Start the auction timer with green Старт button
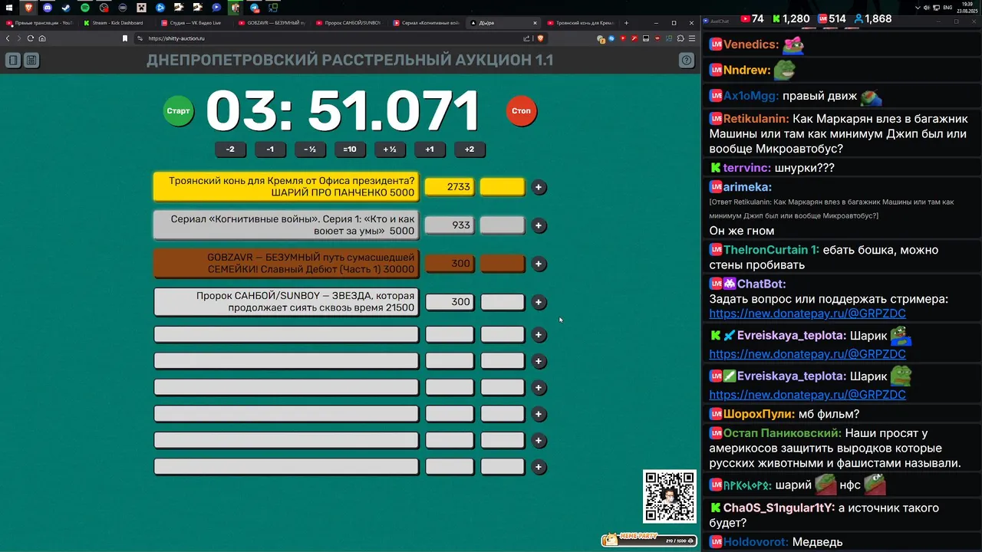The height and width of the screenshot is (552, 982). (178, 111)
